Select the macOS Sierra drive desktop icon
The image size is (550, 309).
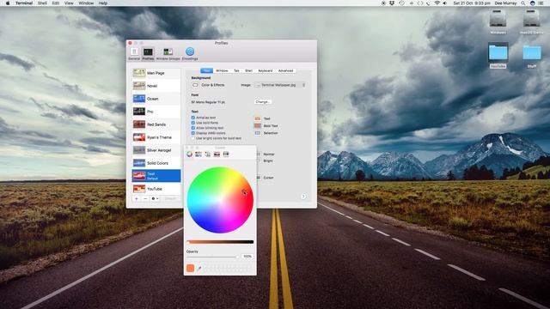coord(531,21)
